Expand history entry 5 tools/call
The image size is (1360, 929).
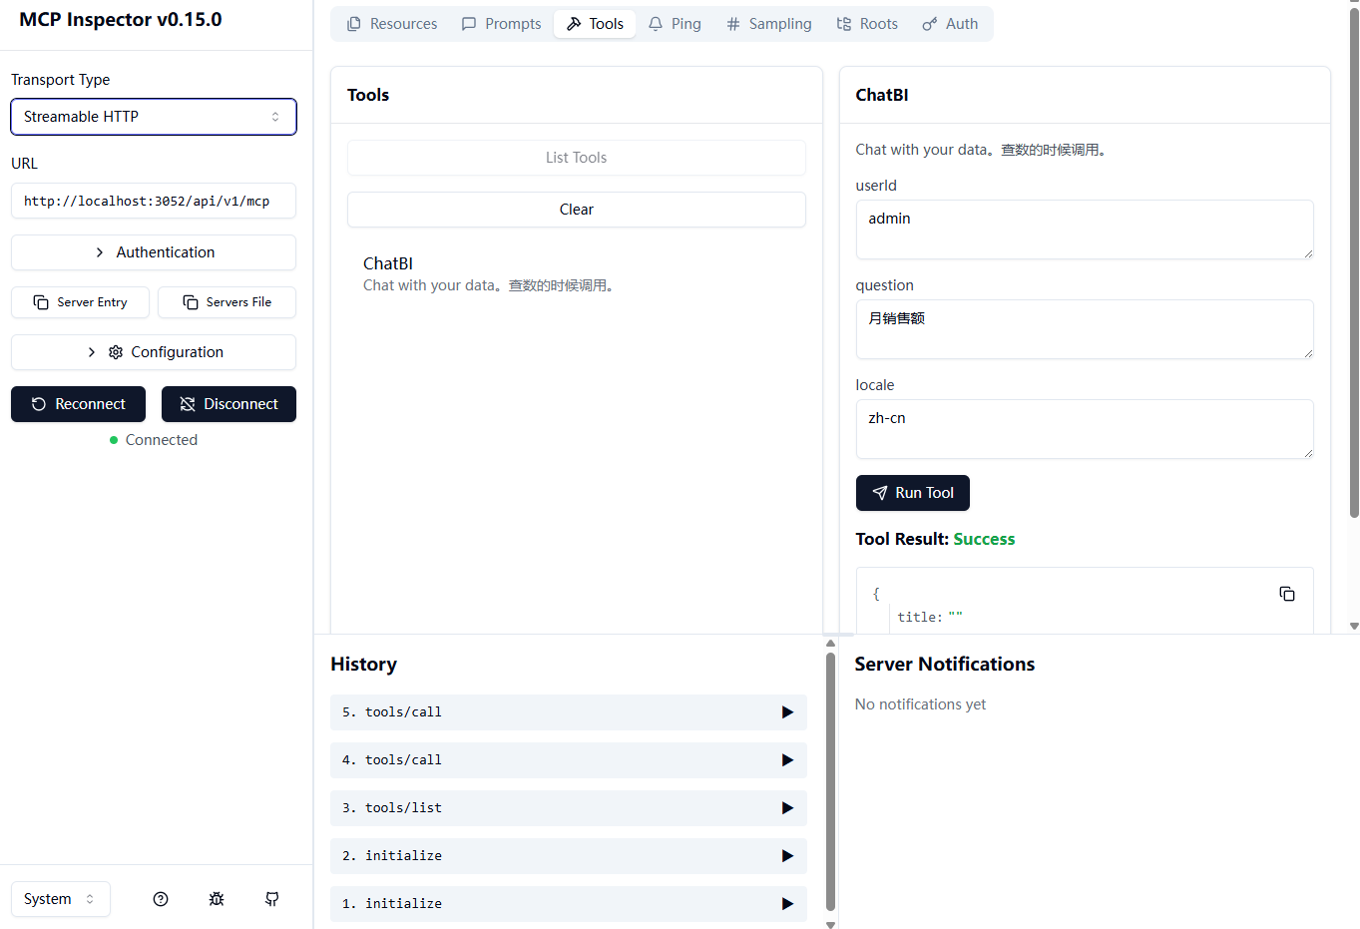[x=569, y=712]
